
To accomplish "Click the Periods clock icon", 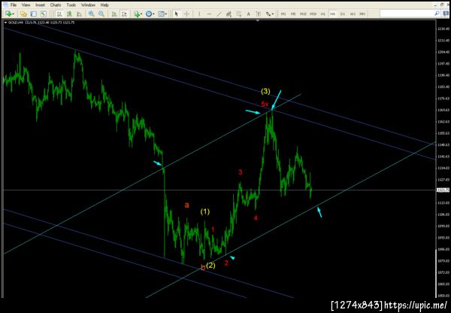I will 149,14.
